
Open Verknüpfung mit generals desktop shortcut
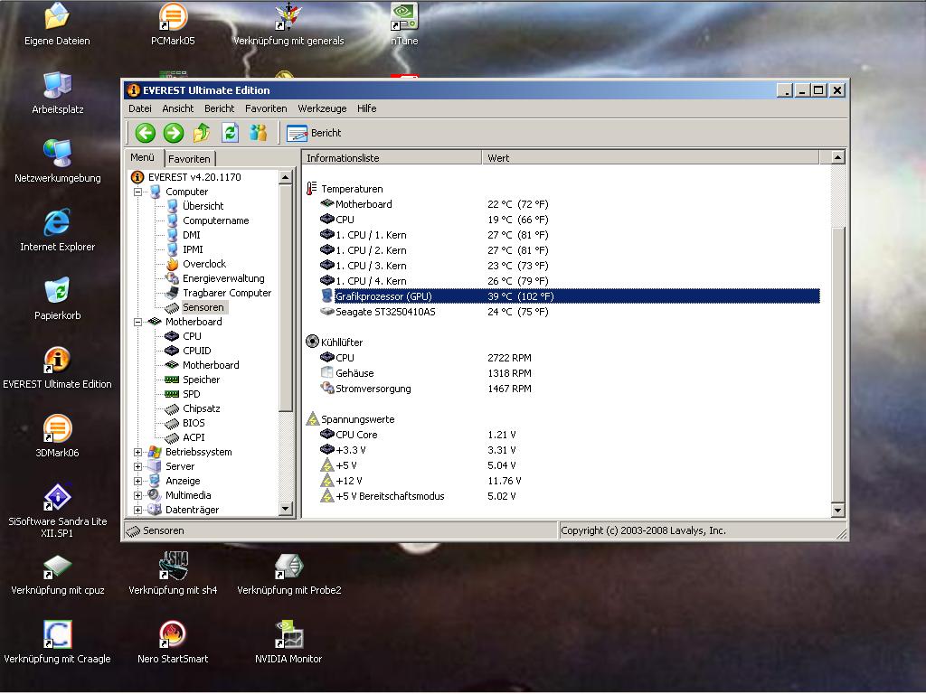[x=288, y=24]
